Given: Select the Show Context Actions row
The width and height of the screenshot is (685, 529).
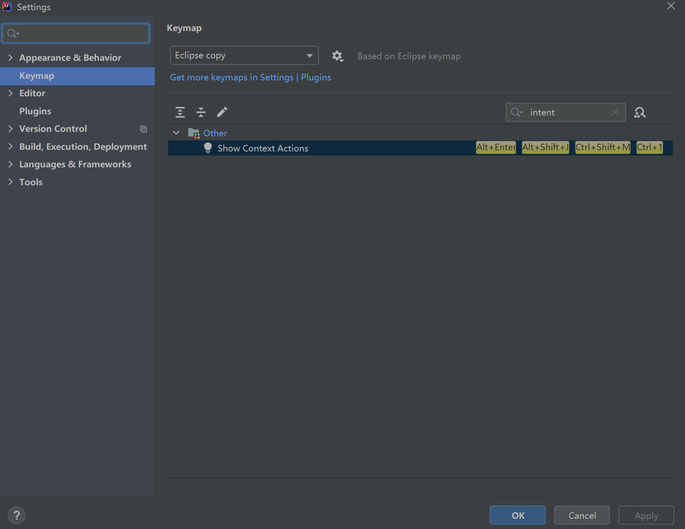Looking at the screenshot, I should [x=420, y=148].
